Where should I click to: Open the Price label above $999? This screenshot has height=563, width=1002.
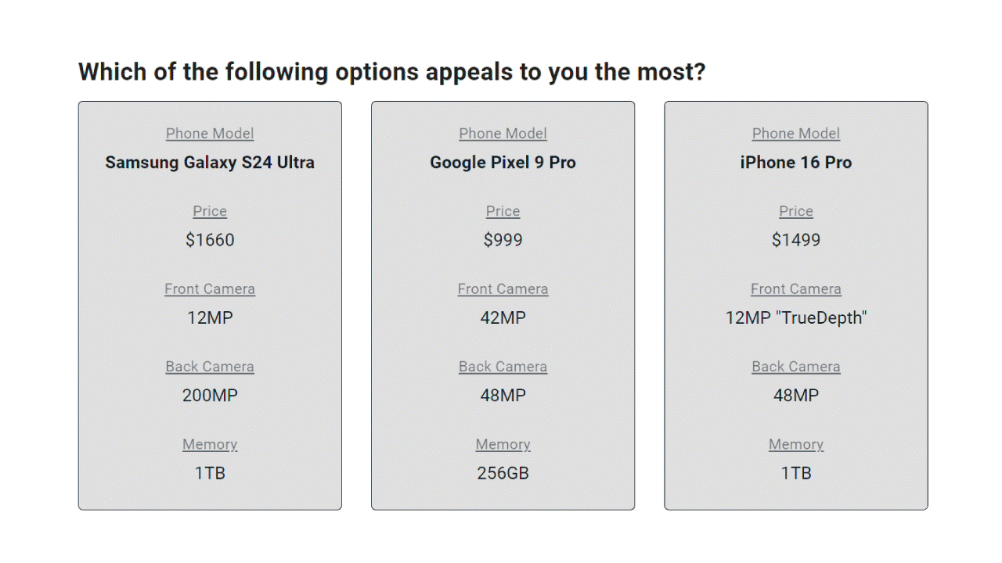[503, 211]
